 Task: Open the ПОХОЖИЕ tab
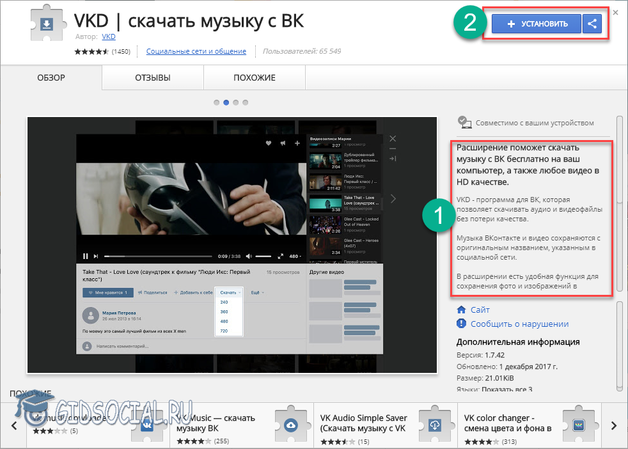point(254,78)
